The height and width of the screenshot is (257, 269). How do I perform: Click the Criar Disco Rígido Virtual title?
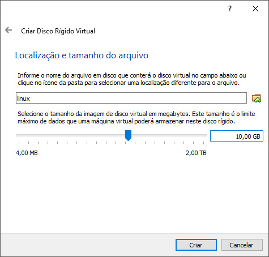58,31
